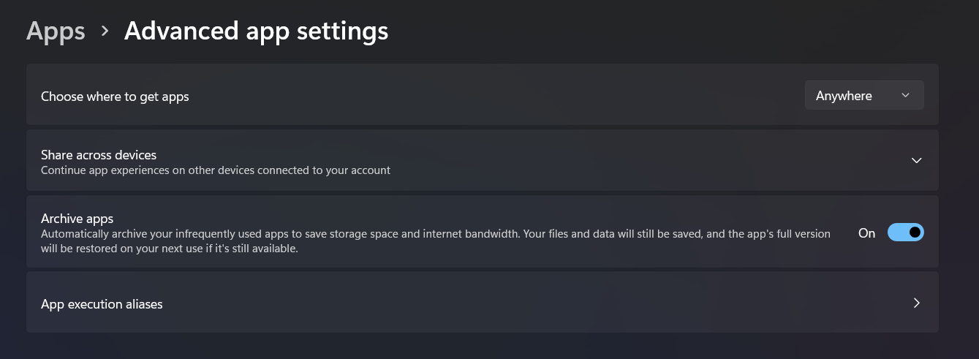Open App execution aliases via right chevron
The width and height of the screenshot is (979, 359).
click(x=916, y=303)
